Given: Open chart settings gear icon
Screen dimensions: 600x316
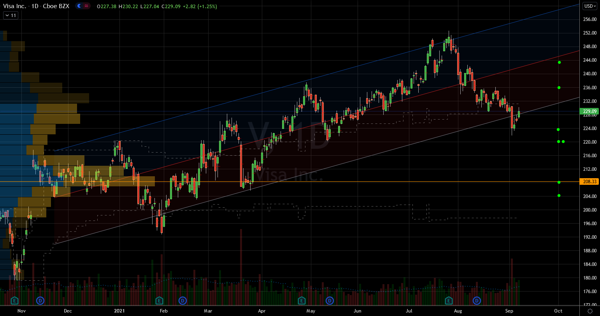Looking at the screenshot, I should (x=590, y=311).
